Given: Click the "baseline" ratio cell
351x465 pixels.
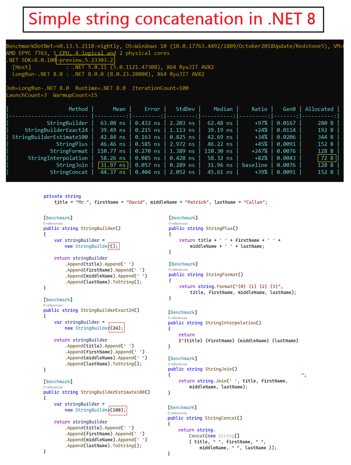Looking at the screenshot, I should (255, 165).
